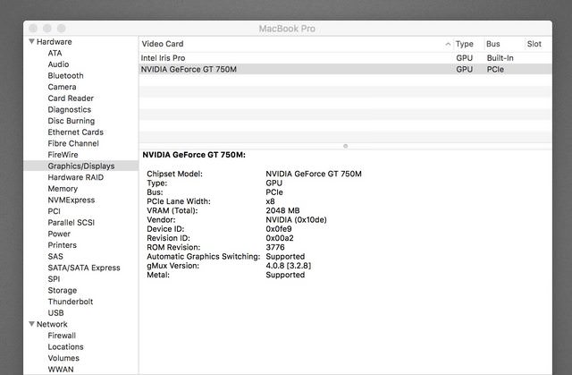Image resolution: width=572 pixels, height=375 pixels.
Task: Click the Chipset Model value
Action: click(314, 174)
